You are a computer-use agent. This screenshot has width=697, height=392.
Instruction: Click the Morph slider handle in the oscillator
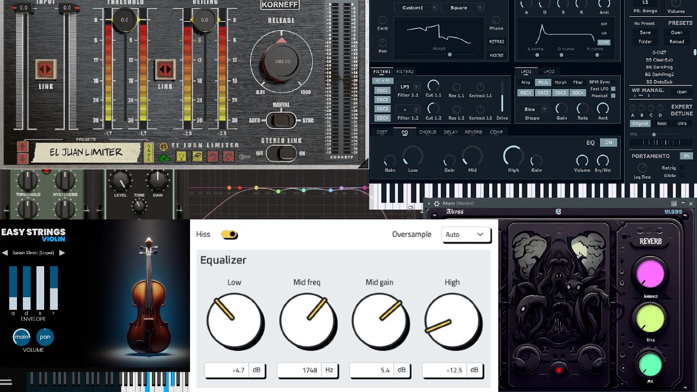click(449, 54)
